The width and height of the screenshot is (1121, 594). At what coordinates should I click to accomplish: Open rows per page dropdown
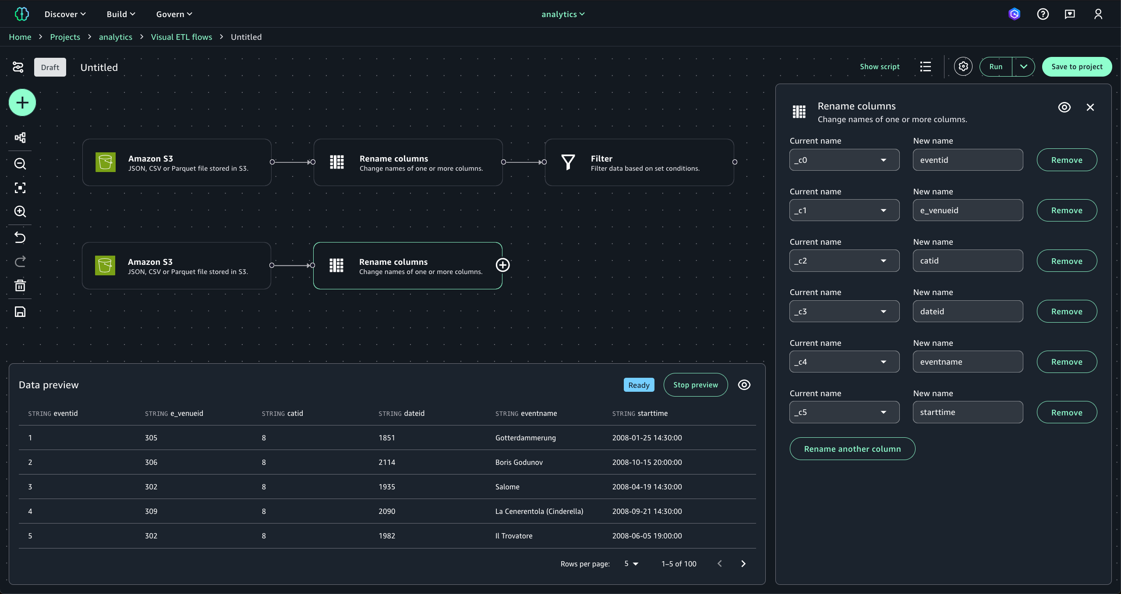[631, 564]
